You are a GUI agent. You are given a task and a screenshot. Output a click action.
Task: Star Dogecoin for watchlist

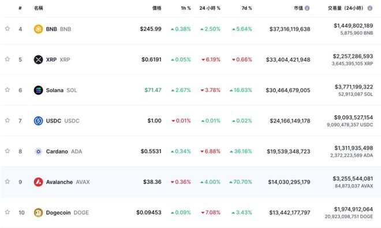coord(8,212)
